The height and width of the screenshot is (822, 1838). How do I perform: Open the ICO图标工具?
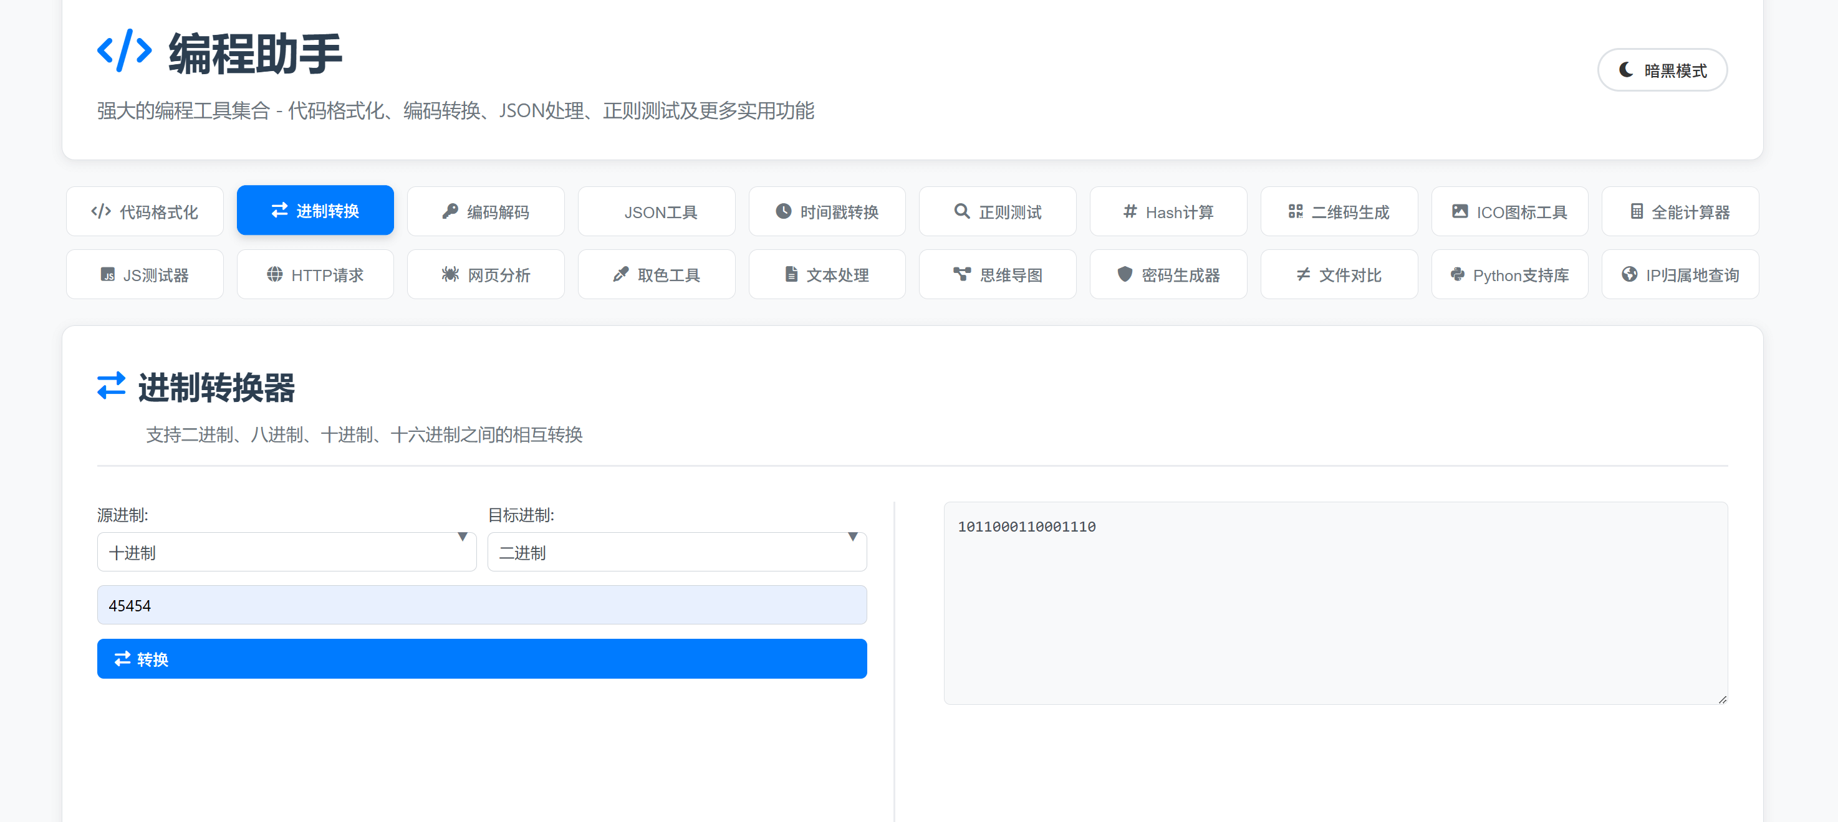coord(1510,211)
